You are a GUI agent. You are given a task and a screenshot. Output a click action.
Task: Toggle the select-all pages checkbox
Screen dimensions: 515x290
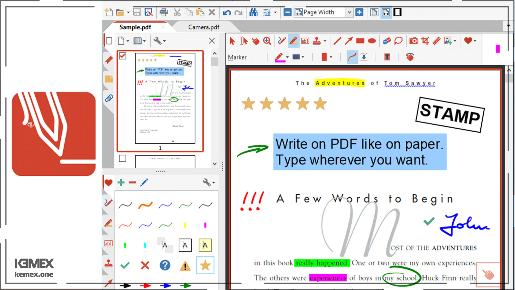109,41
